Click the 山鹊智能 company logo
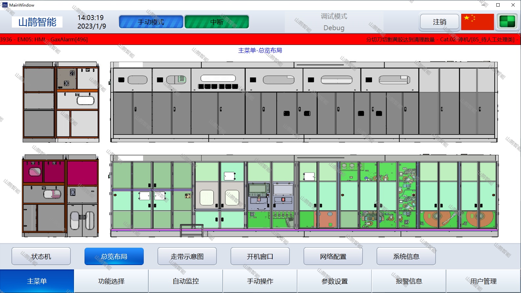 [x=37, y=22]
